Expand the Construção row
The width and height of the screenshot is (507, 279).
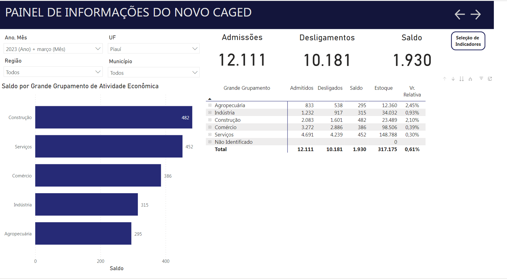pos(210,120)
